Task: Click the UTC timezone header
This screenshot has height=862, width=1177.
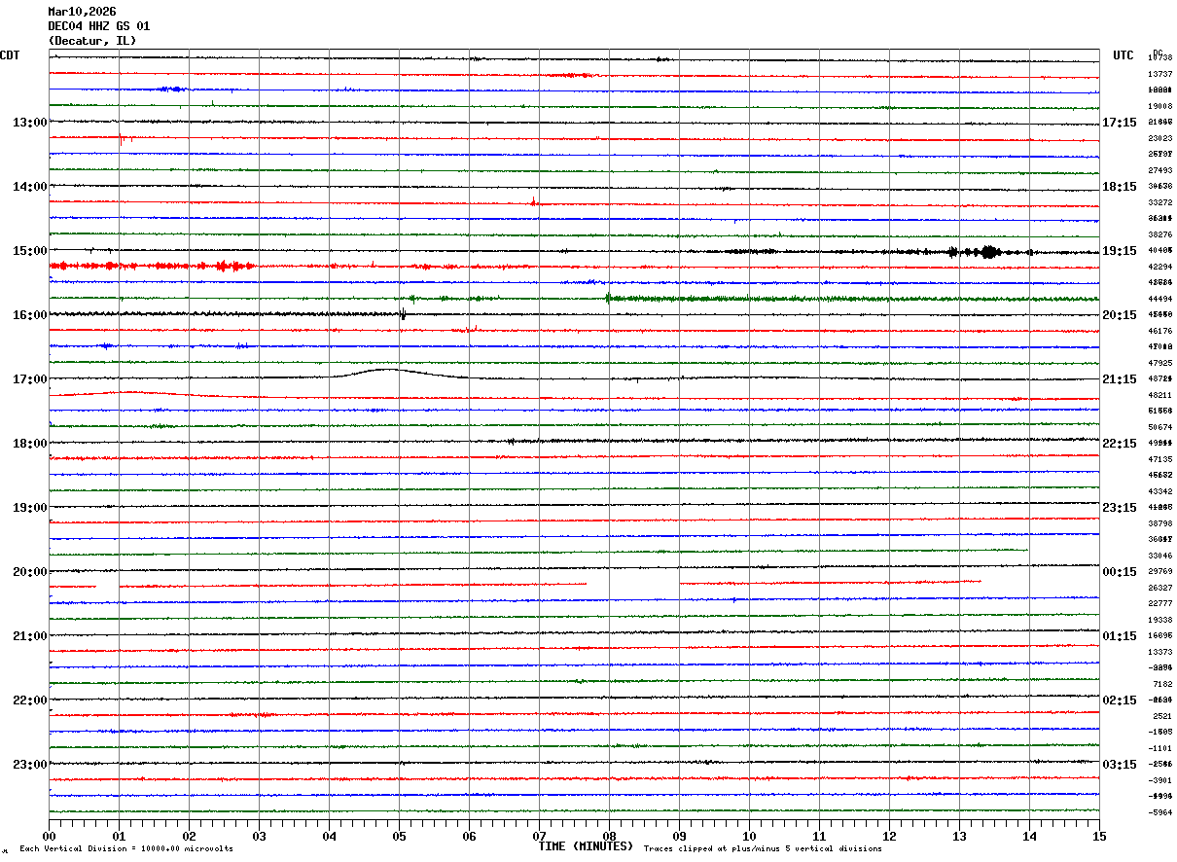Action: (x=1123, y=55)
